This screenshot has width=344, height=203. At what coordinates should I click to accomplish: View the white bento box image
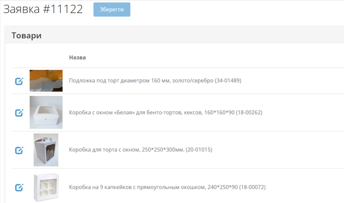(46, 112)
